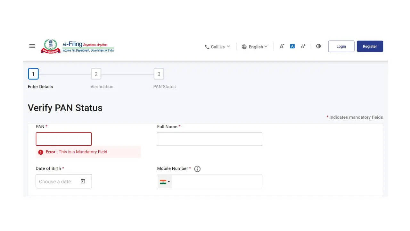Open the hamburger navigation menu

[x=32, y=46]
